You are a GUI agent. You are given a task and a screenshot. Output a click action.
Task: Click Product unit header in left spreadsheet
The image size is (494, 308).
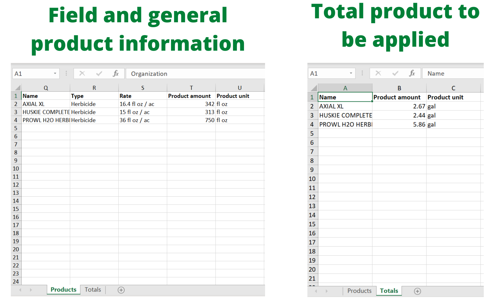[240, 96]
